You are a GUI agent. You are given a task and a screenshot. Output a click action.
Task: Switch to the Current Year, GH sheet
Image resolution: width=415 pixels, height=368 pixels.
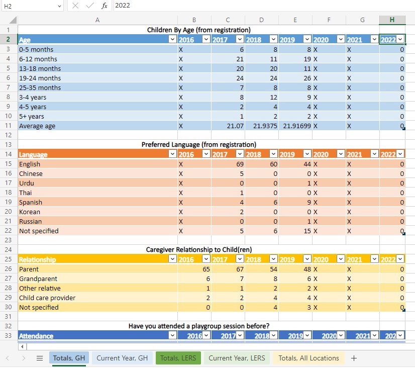122,358
